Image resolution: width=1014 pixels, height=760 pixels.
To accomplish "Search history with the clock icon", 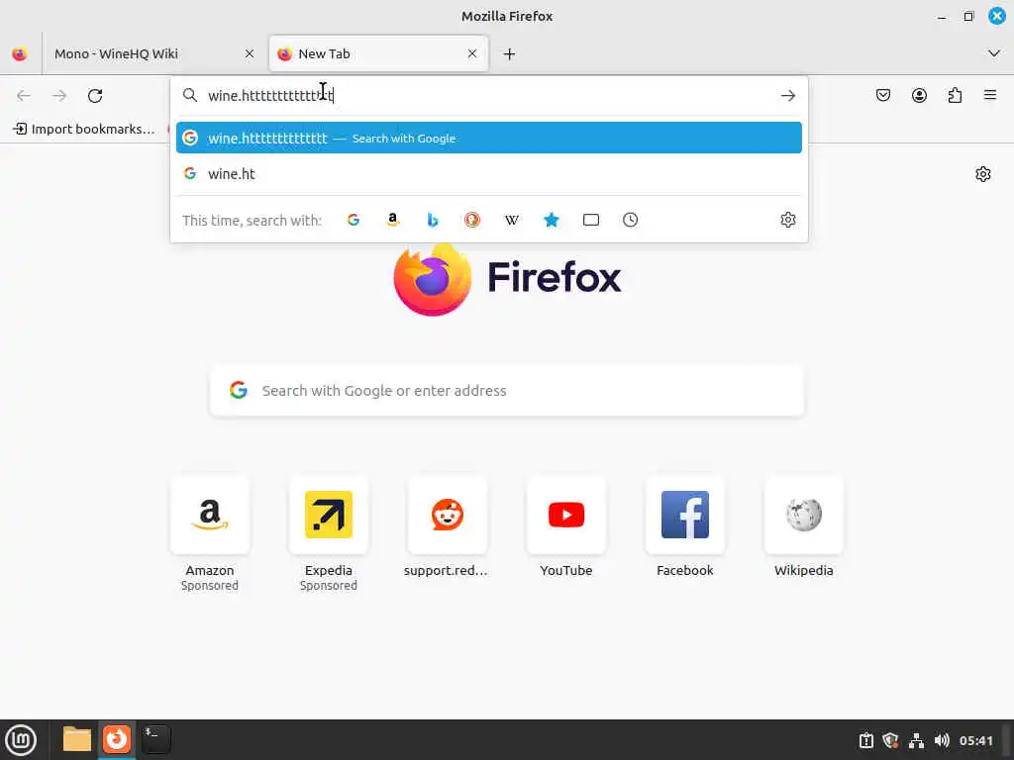I will coord(631,220).
